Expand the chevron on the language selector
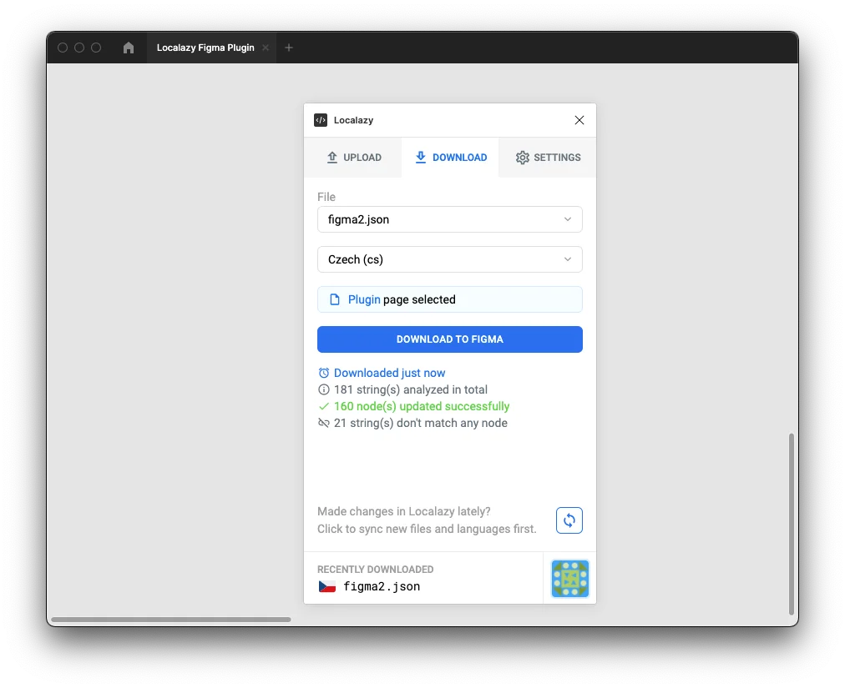 click(568, 259)
